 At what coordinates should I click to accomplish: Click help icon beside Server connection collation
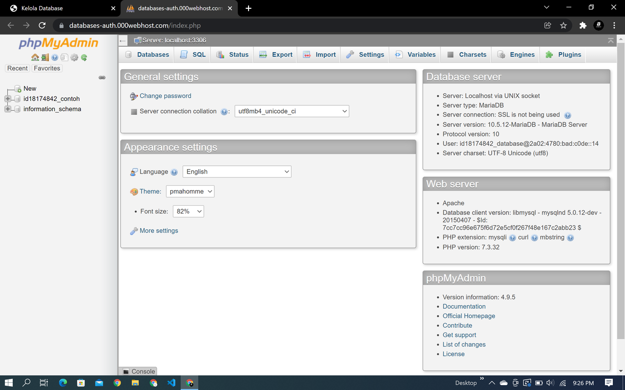pos(224,112)
